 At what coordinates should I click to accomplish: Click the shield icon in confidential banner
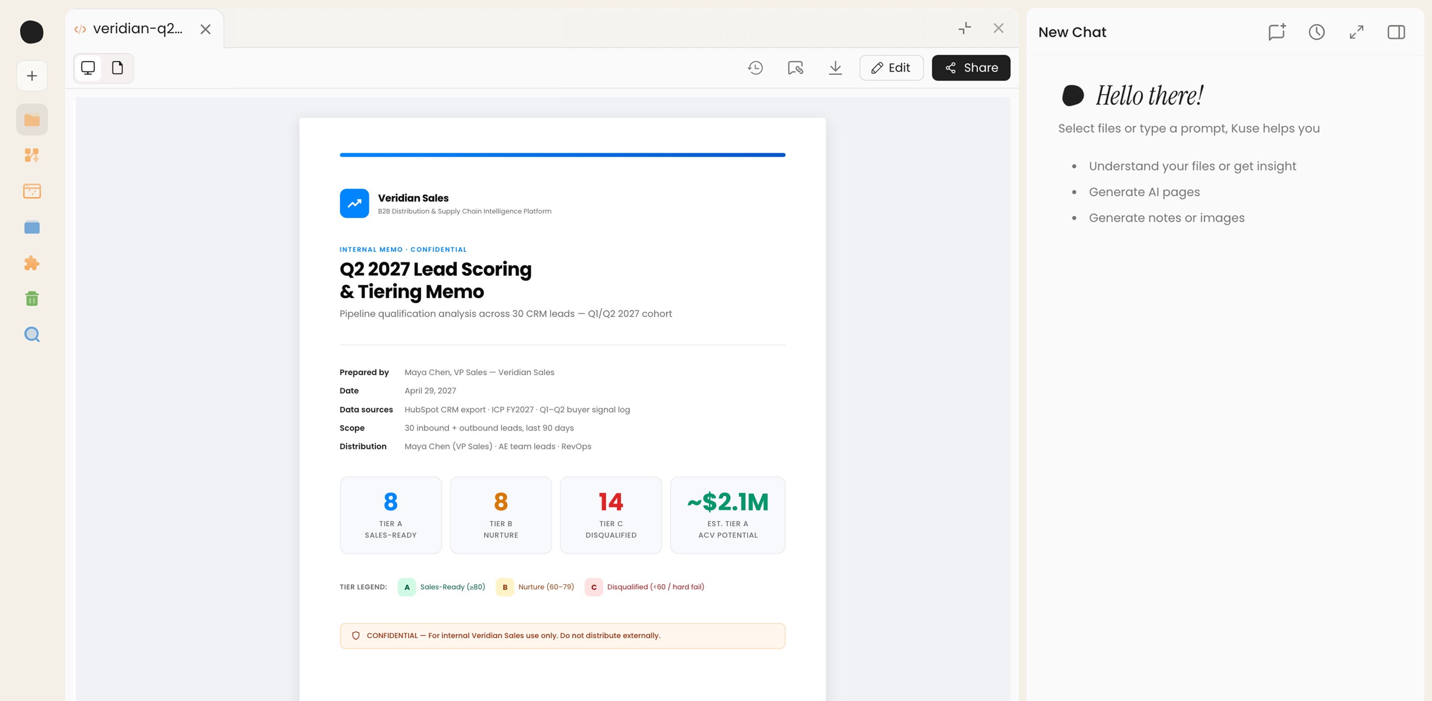(356, 635)
